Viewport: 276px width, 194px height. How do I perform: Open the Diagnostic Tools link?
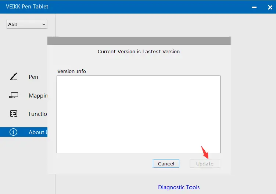(x=179, y=187)
